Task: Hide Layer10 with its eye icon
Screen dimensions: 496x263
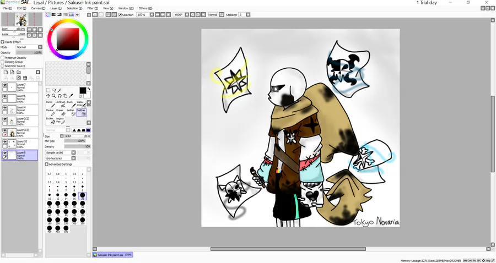Action: pos(5,142)
